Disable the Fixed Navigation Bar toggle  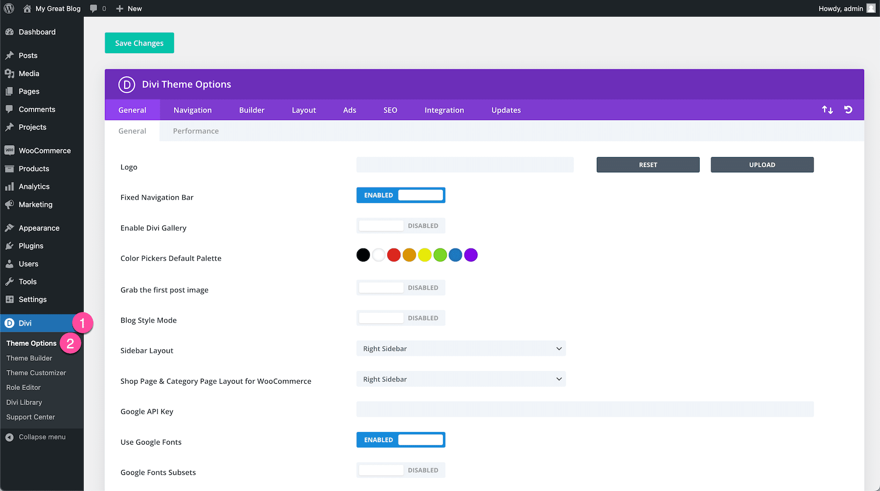pyautogui.click(x=400, y=195)
